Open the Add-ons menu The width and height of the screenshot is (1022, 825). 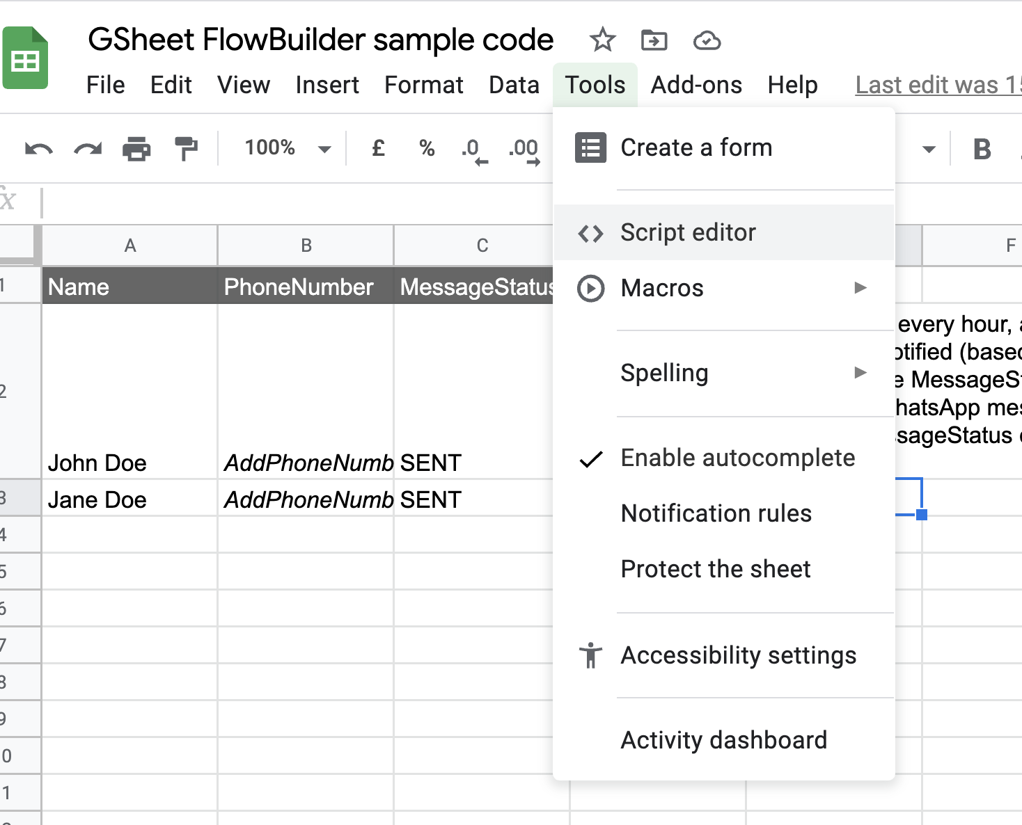[696, 85]
